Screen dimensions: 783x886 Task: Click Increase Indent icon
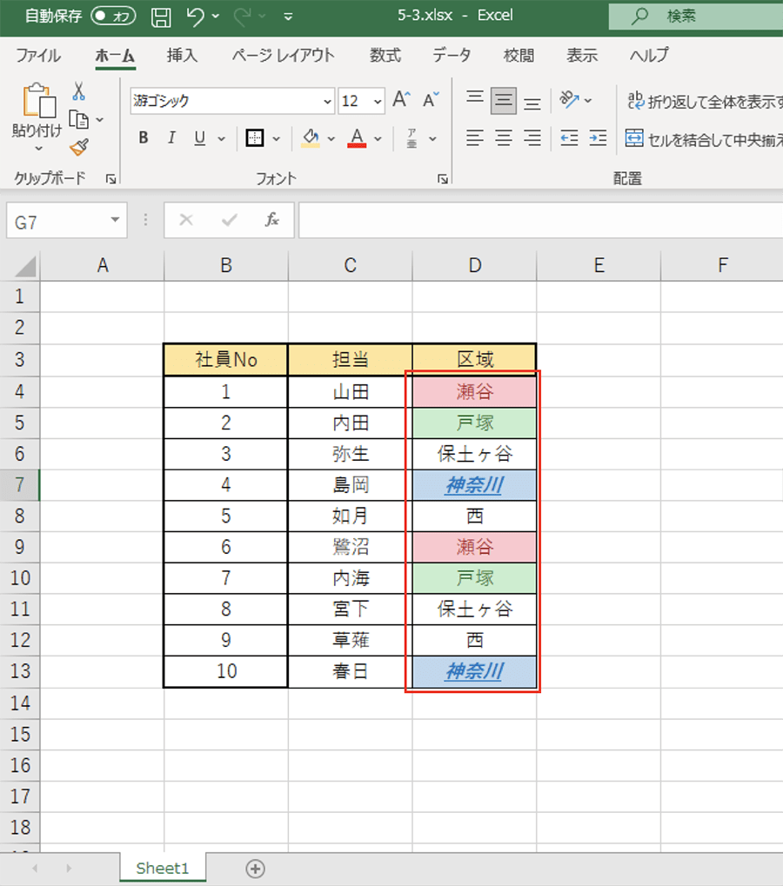[598, 138]
